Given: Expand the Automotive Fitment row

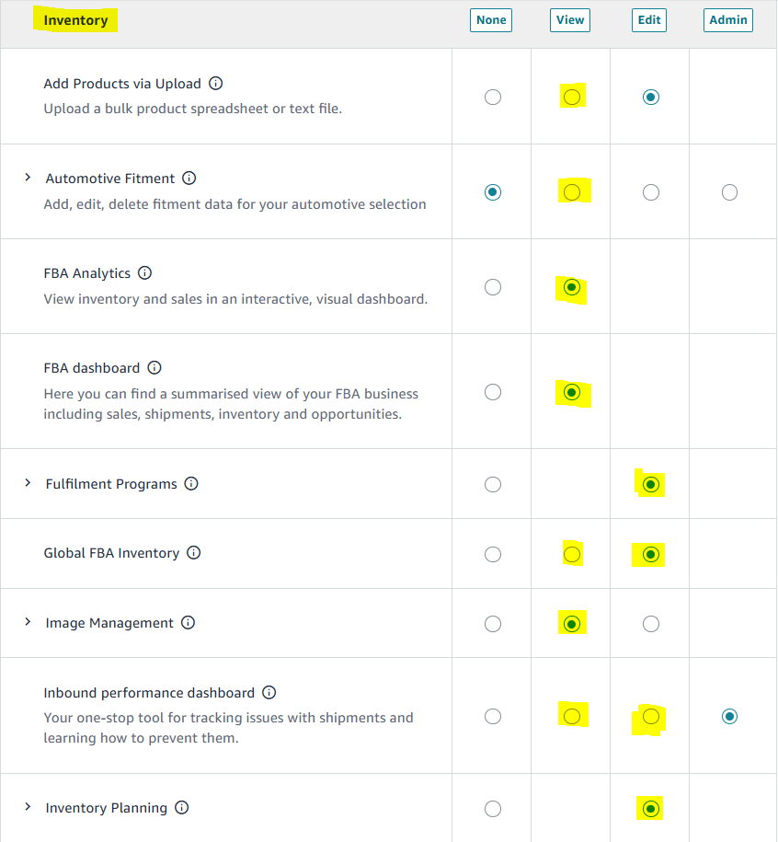Looking at the screenshot, I should pos(28,178).
